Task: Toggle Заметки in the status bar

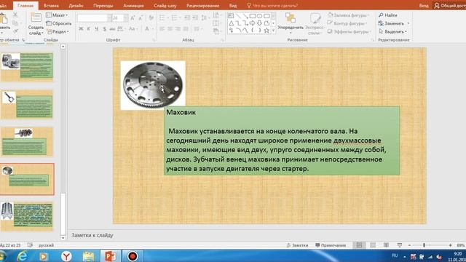Action: (x=297, y=245)
